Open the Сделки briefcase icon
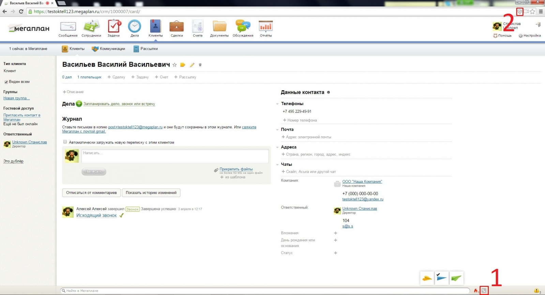Screen dimensions: 545x295 coord(177,27)
